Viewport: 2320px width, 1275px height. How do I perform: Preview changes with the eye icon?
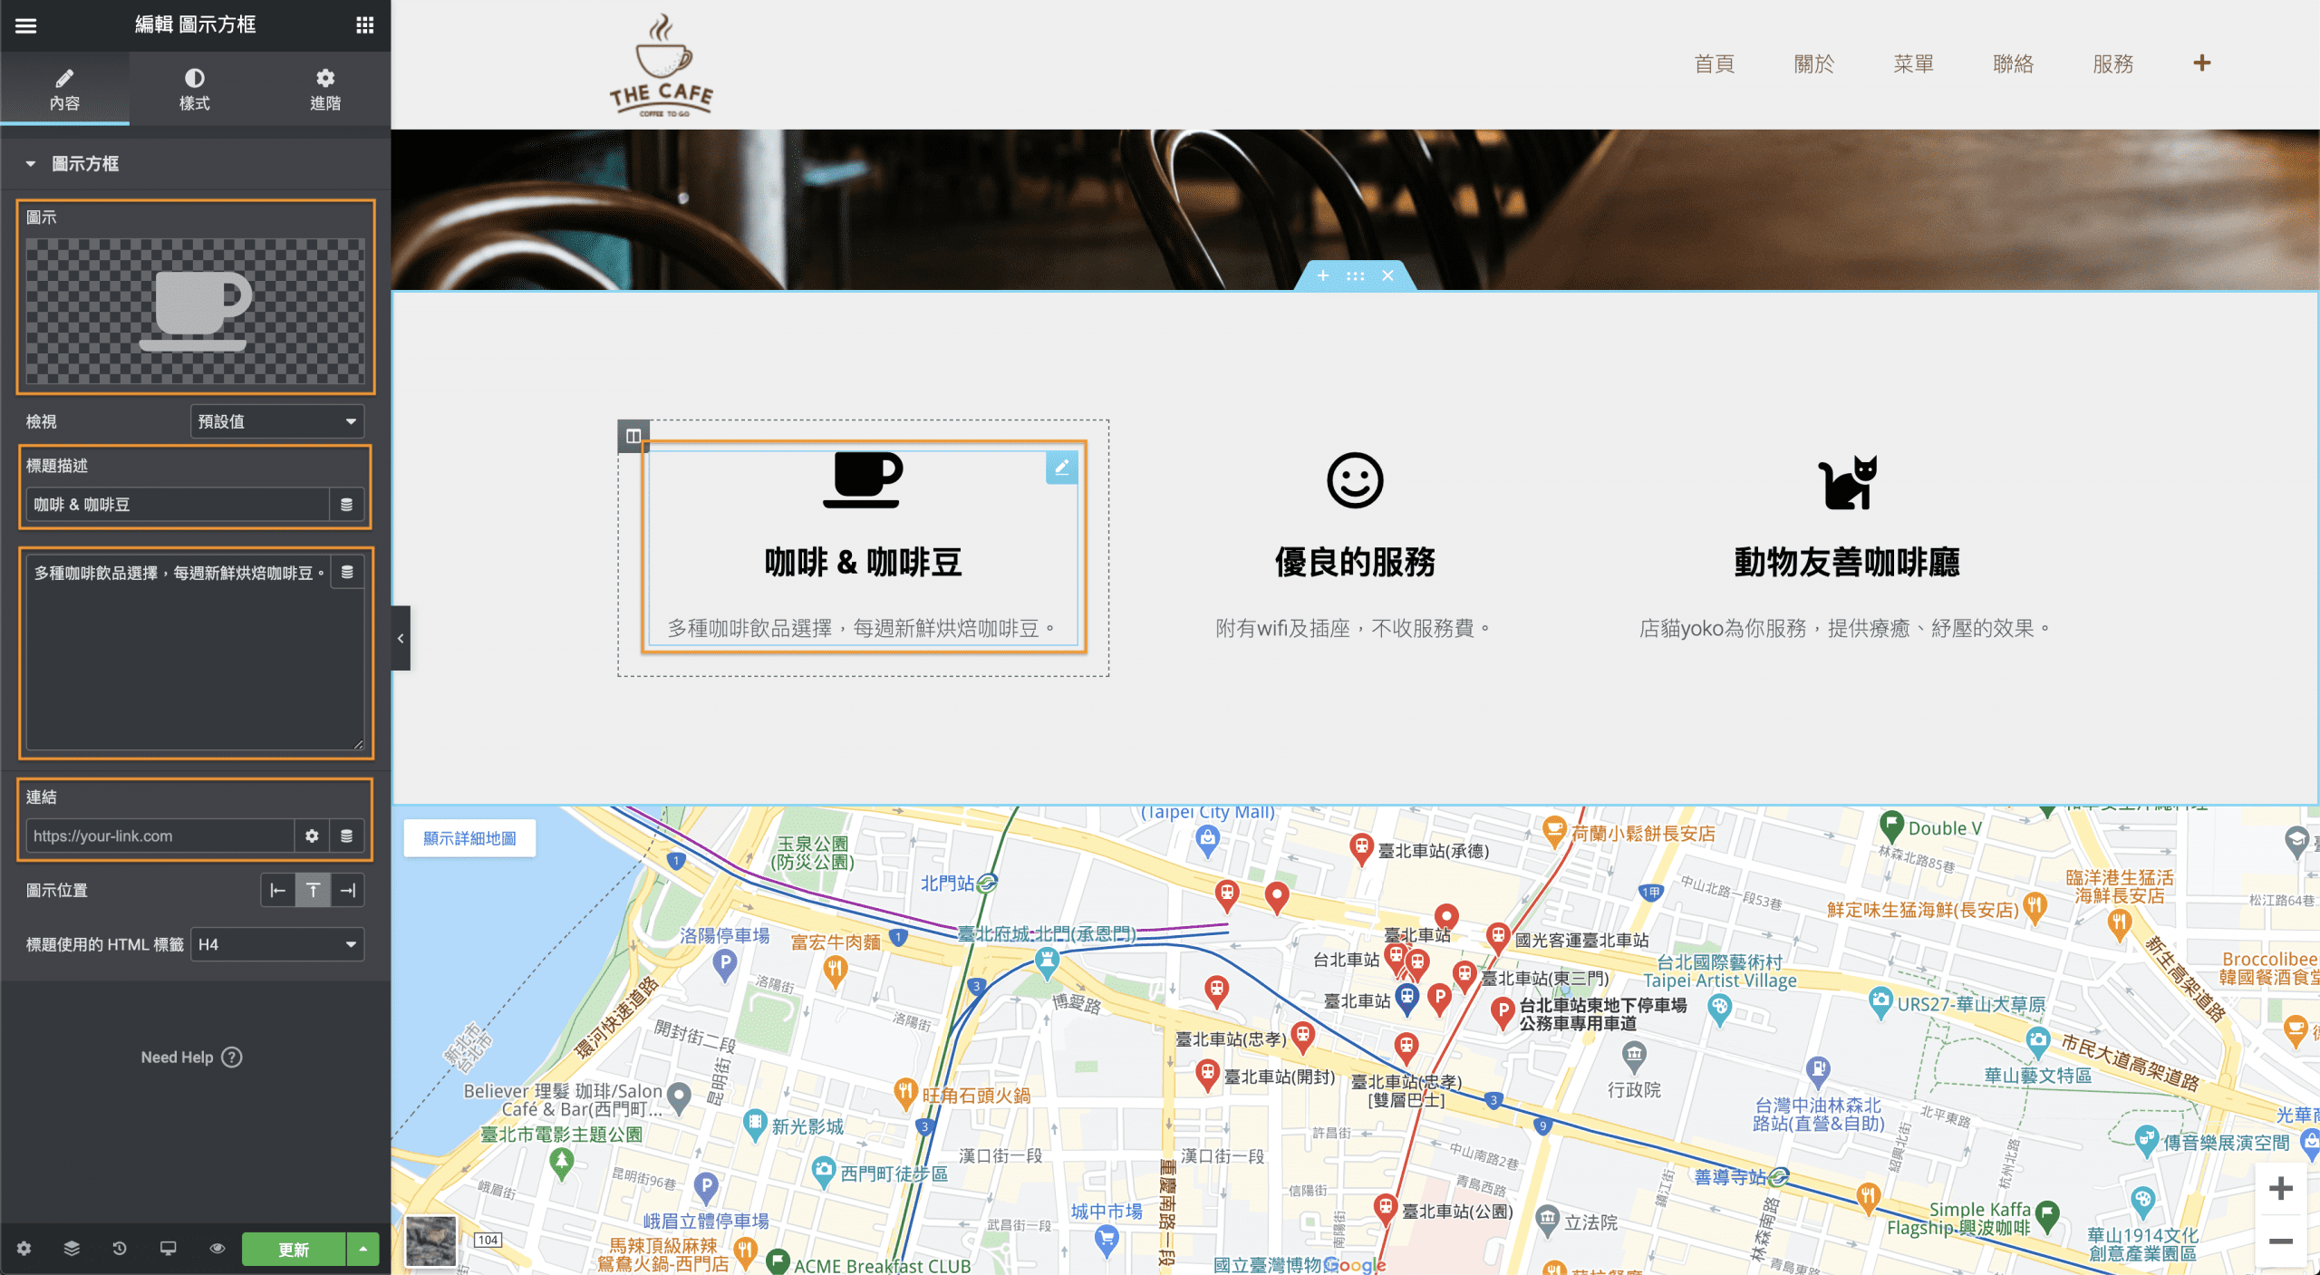pyautogui.click(x=217, y=1249)
